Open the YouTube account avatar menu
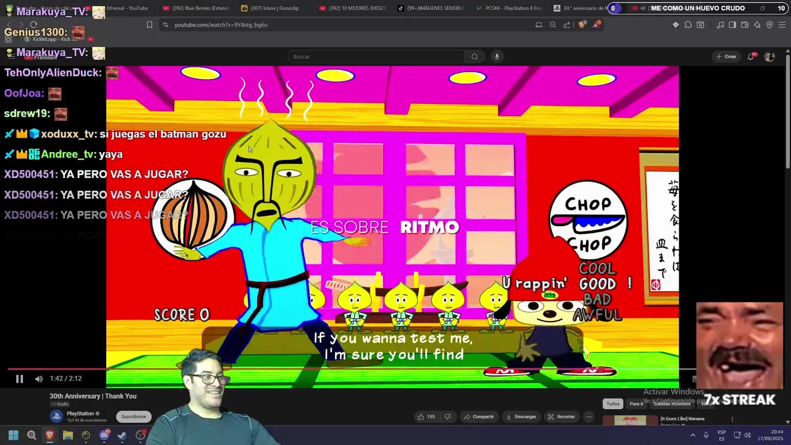This screenshot has height=445, width=791. (769, 57)
